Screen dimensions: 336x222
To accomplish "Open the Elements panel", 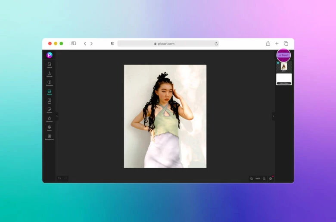I will [49, 119].
